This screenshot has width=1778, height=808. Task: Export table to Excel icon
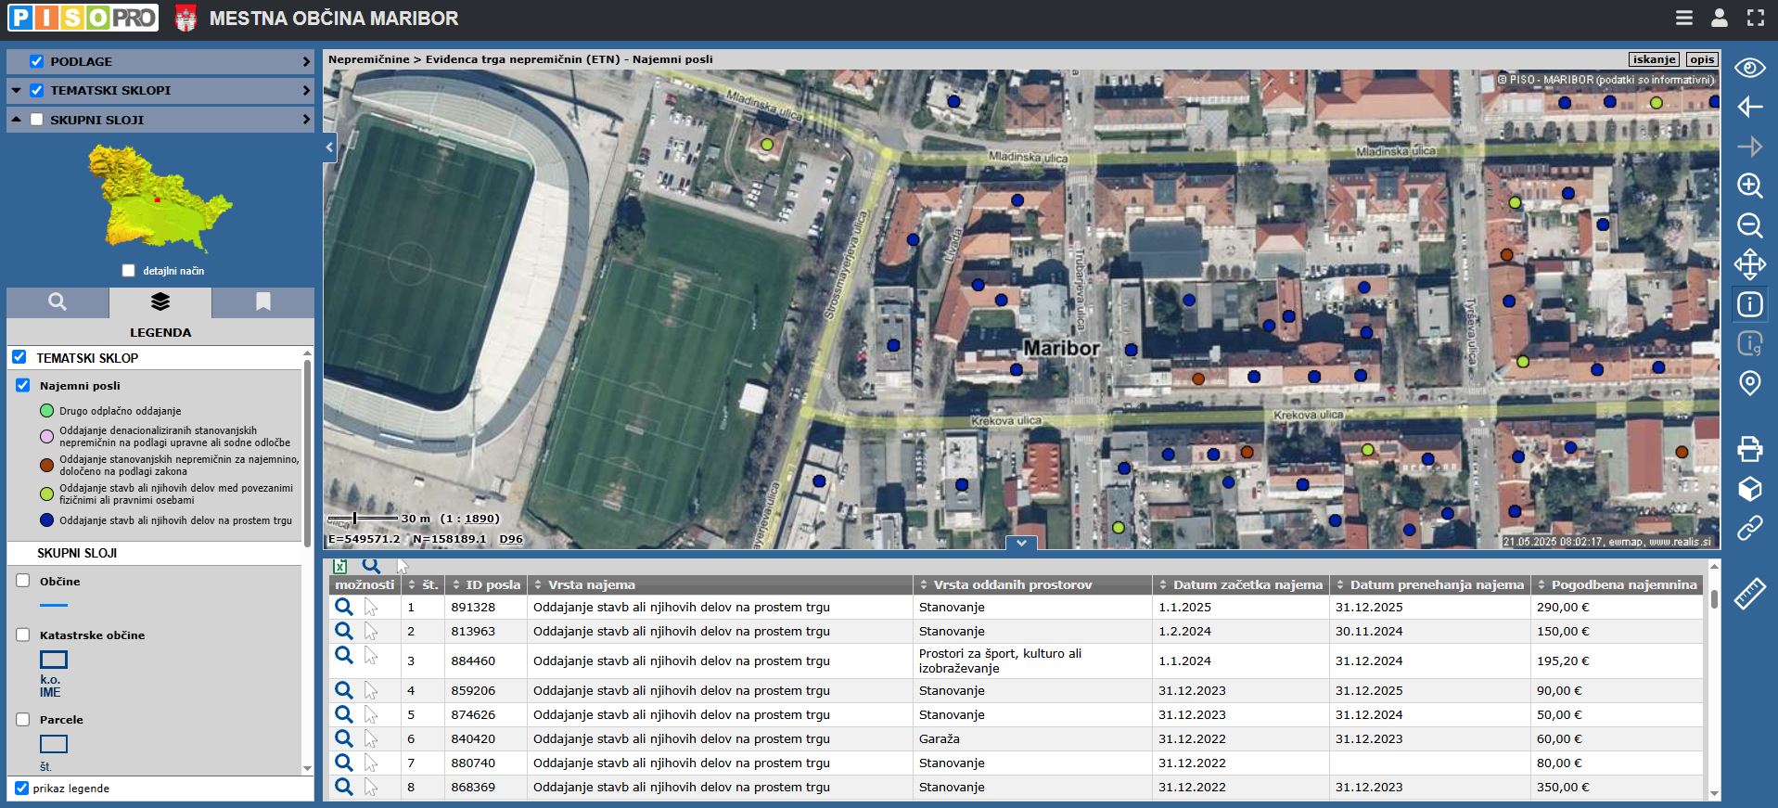tap(340, 566)
